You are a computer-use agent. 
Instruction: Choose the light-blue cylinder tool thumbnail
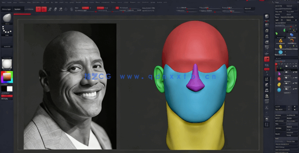pos(281,52)
